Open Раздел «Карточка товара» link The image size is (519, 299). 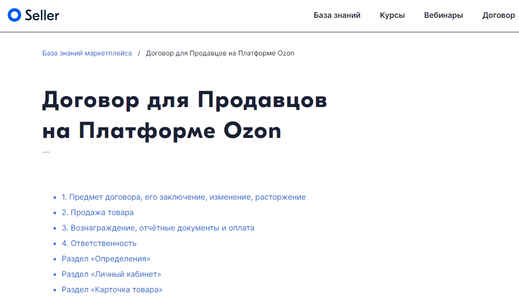click(x=112, y=290)
